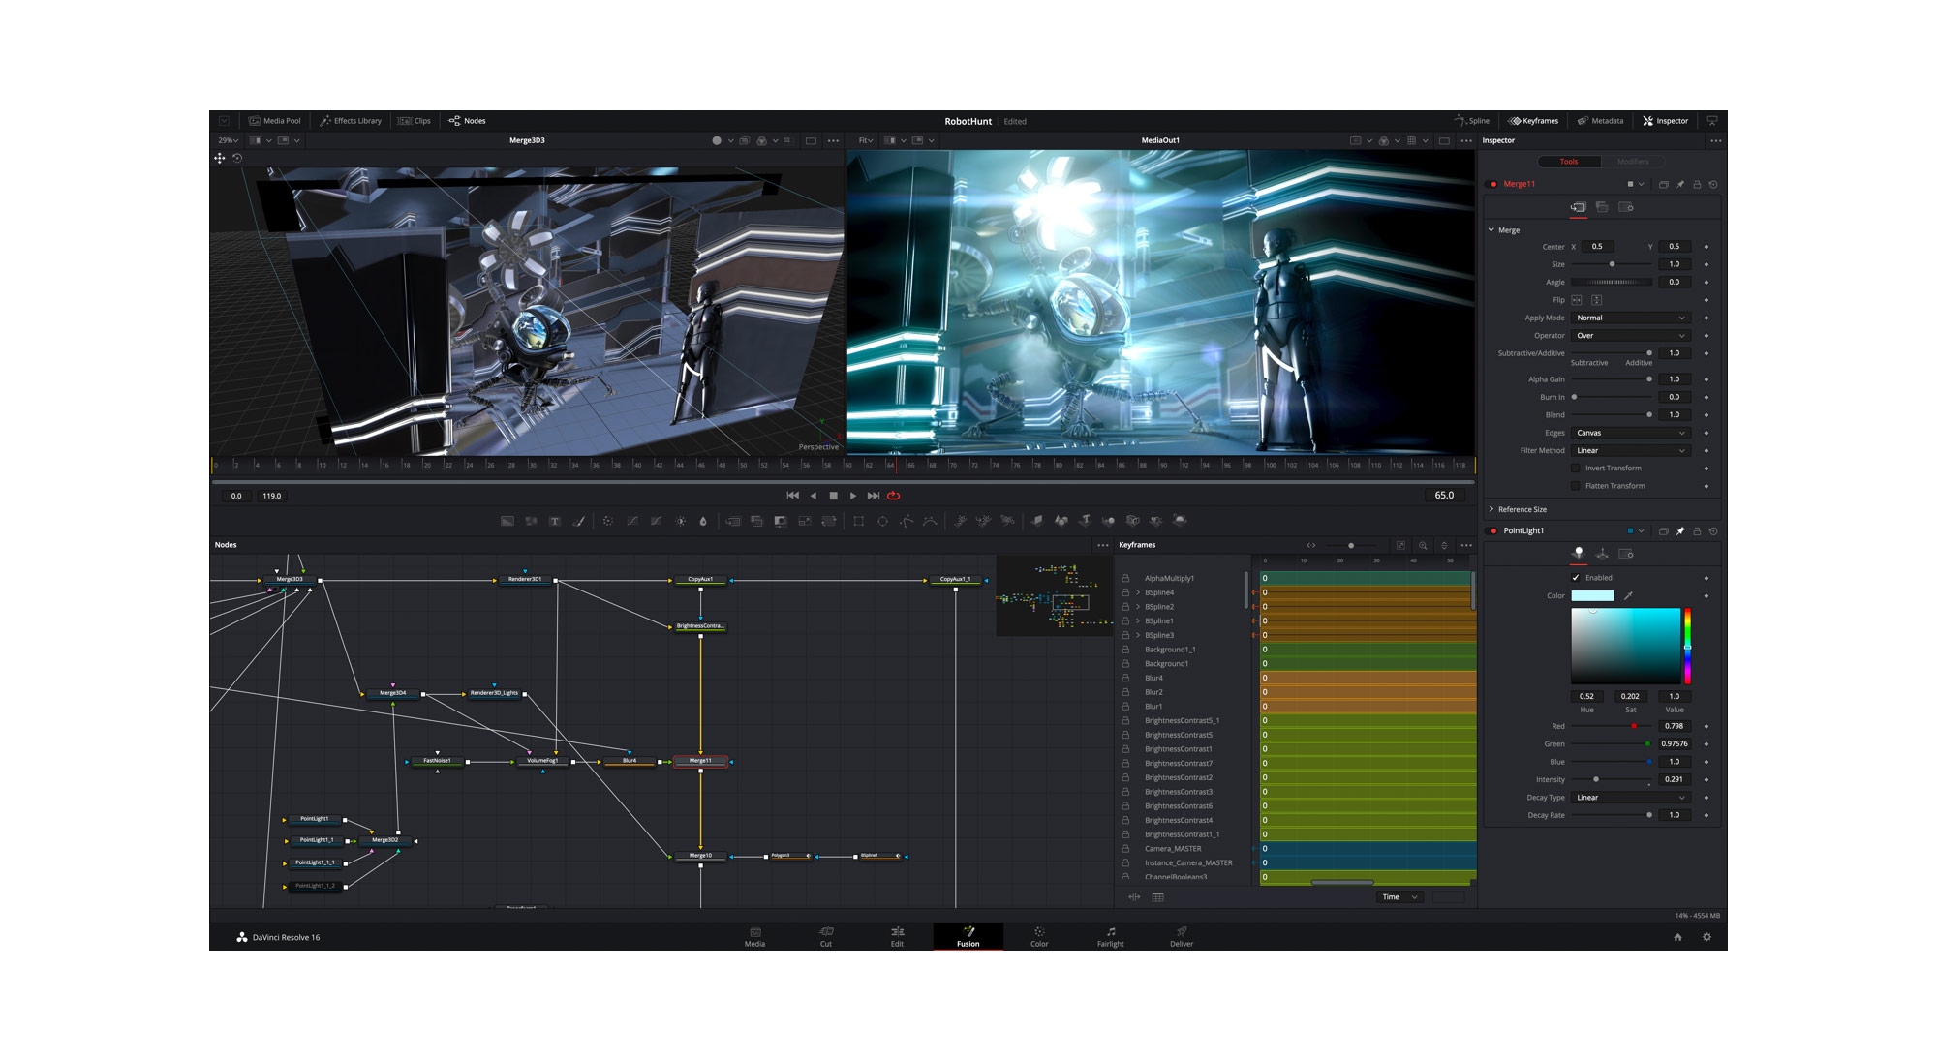Enable Invert Transform checkbox
The height and width of the screenshot is (1059, 1937).
pyautogui.click(x=1576, y=469)
